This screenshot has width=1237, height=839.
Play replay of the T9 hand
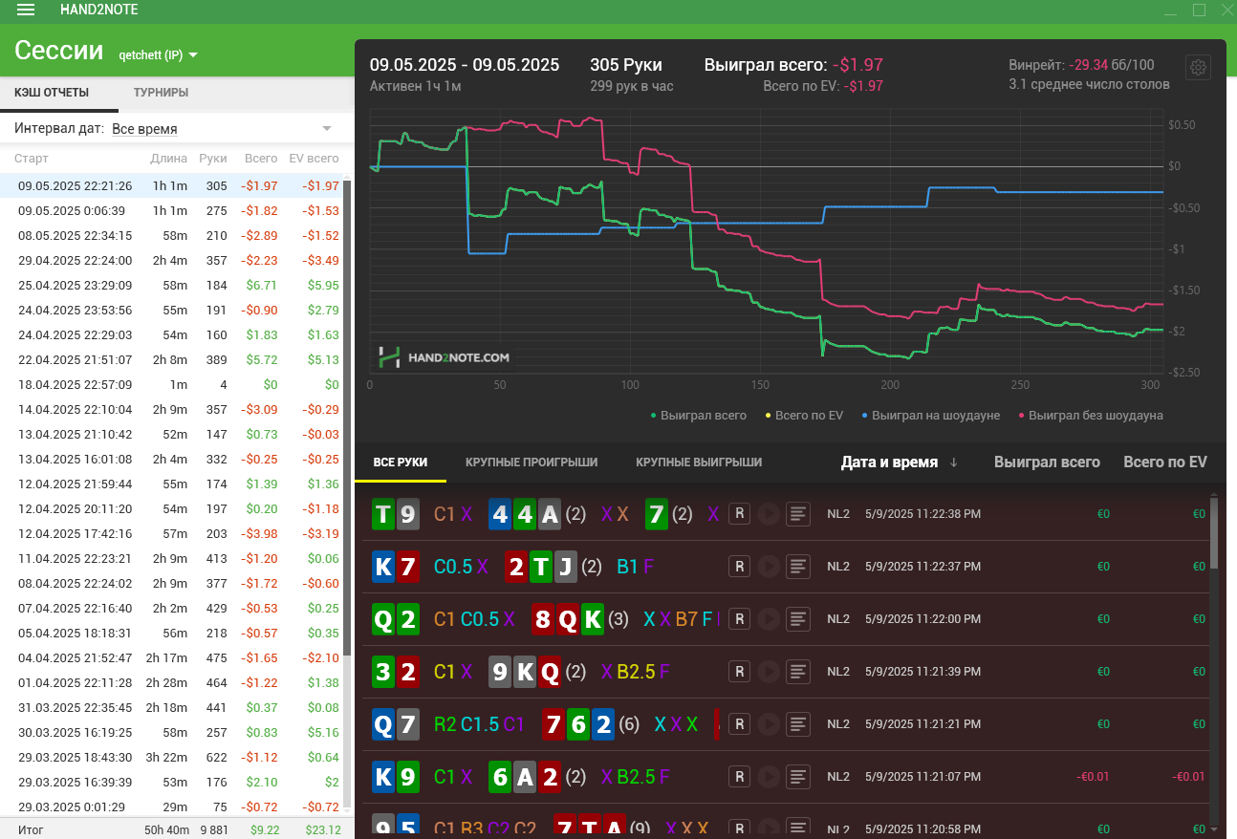[768, 514]
